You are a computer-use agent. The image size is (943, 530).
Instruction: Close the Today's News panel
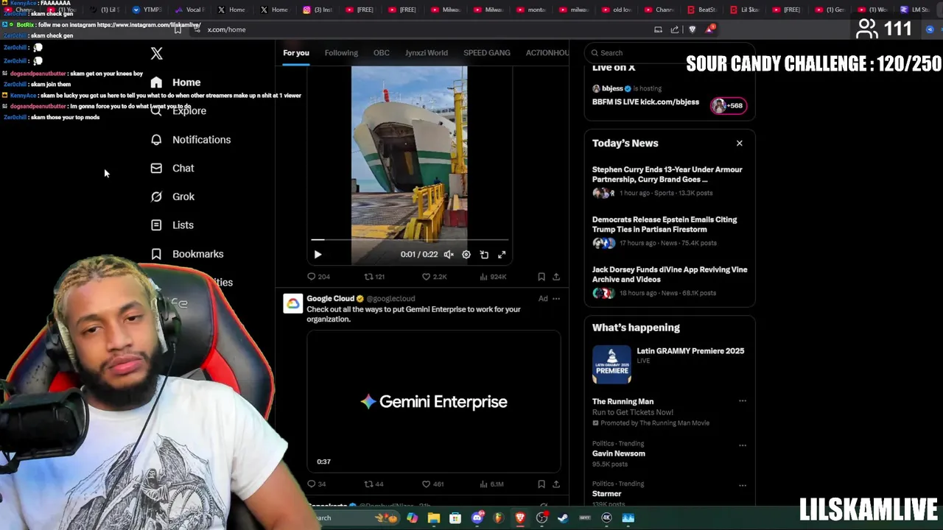coord(740,144)
